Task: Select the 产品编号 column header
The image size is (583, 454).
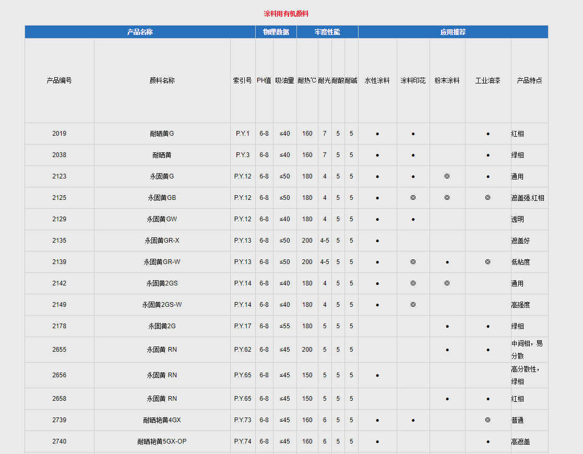Action: point(59,80)
